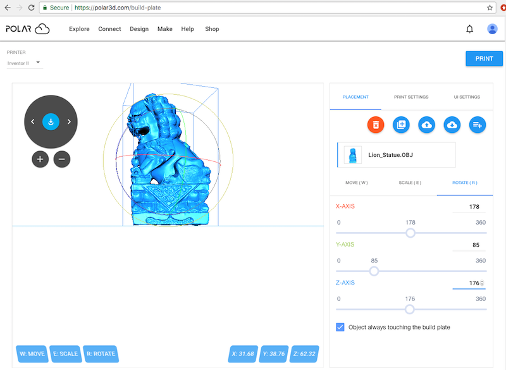Click the X: 31.68 dimension button

pos(243,354)
